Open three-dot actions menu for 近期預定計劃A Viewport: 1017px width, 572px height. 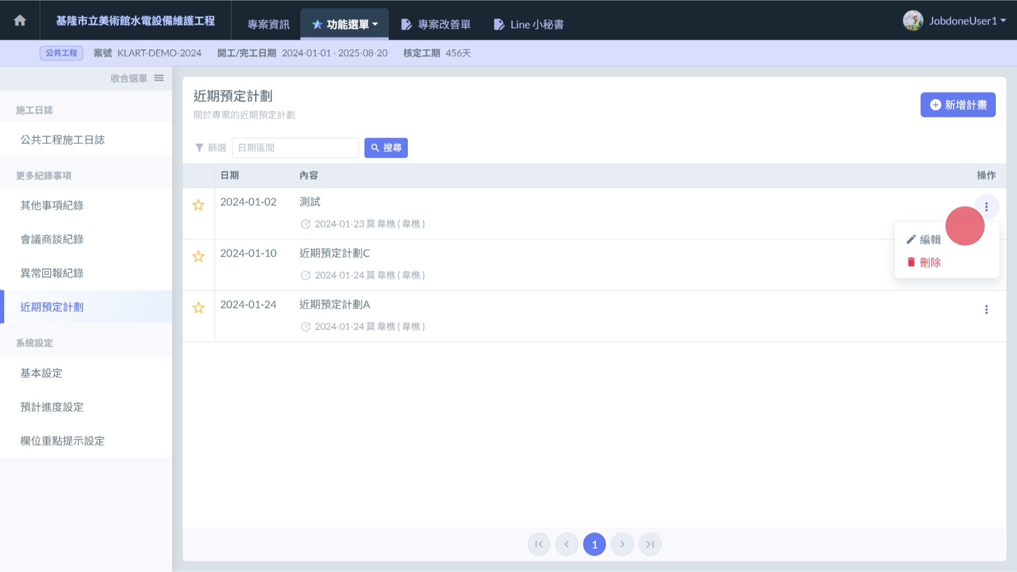click(x=986, y=310)
